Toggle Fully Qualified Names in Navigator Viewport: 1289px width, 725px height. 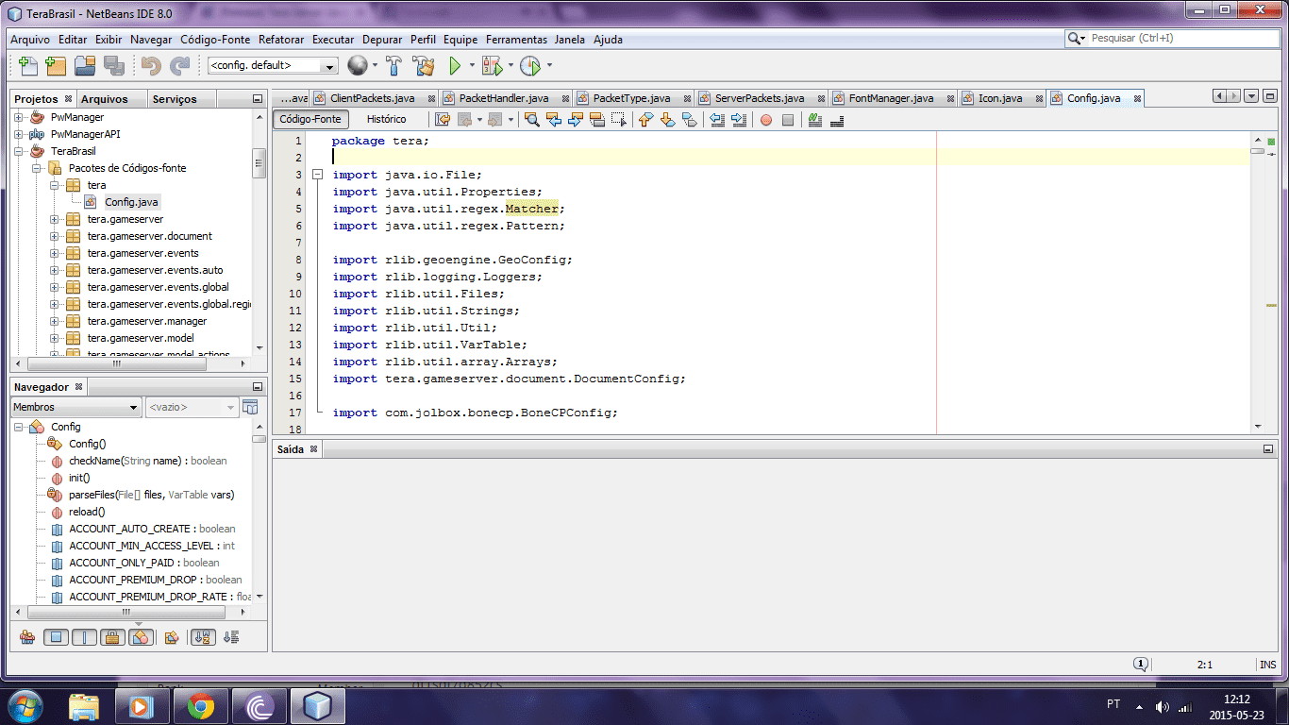(172, 637)
